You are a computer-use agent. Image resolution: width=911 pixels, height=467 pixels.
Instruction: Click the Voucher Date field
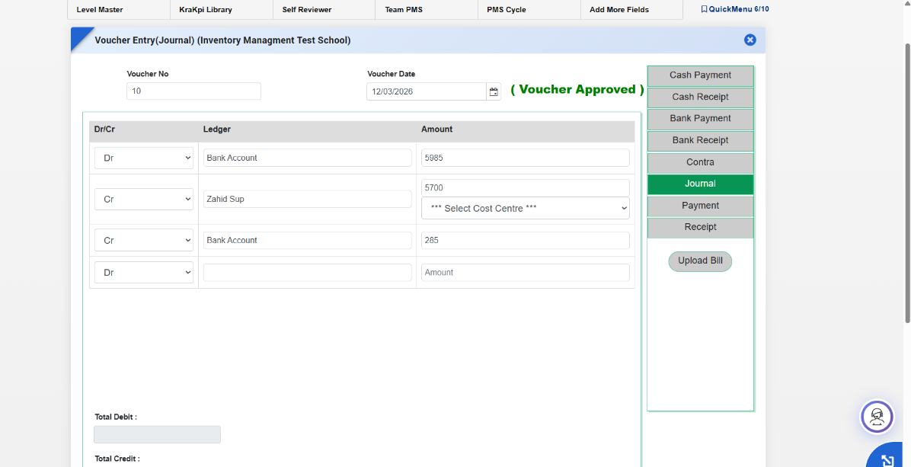click(427, 91)
